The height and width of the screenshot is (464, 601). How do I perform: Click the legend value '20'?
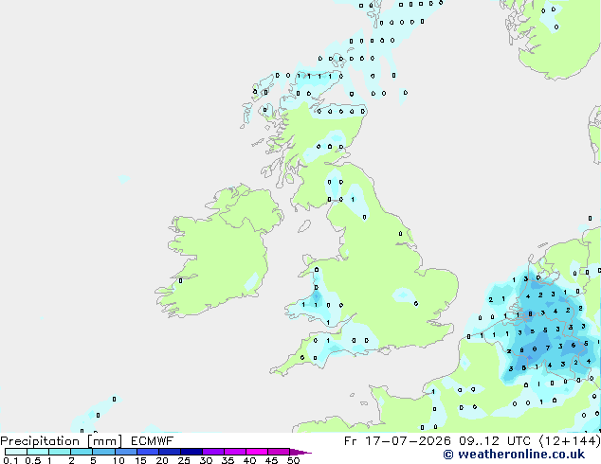point(162,460)
